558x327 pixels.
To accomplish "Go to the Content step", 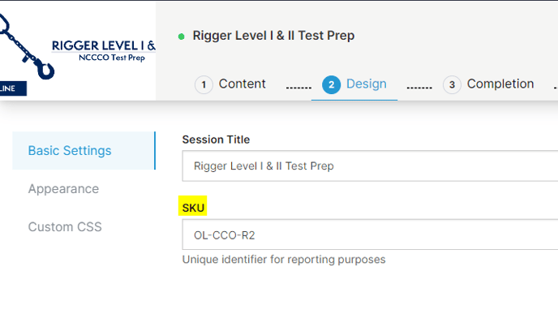I will coord(242,84).
